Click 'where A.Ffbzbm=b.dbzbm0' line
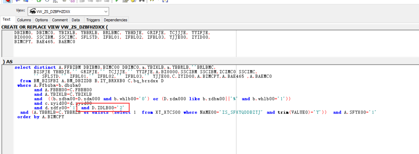 (x=49, y=85)
